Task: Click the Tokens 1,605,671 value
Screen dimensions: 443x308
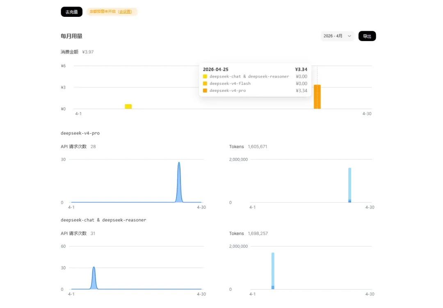Action: pos(257,146)
